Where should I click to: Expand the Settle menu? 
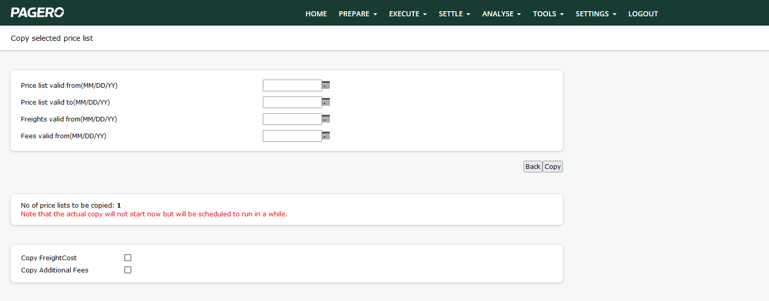[454, 14]
